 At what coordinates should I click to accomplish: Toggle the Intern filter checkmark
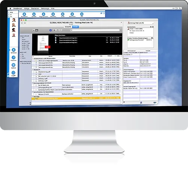point(21,58)
